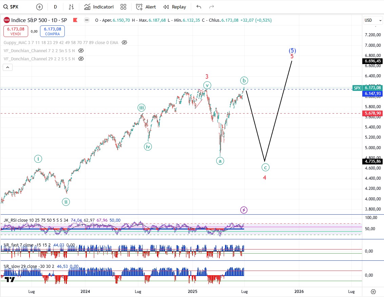Open the bar chart style selector
This screenshot has width=384, height=297.
(x=71, y=7)
